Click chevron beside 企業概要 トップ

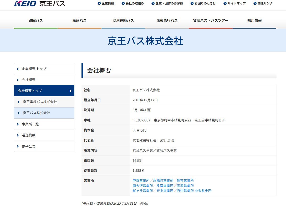(18, 69)
